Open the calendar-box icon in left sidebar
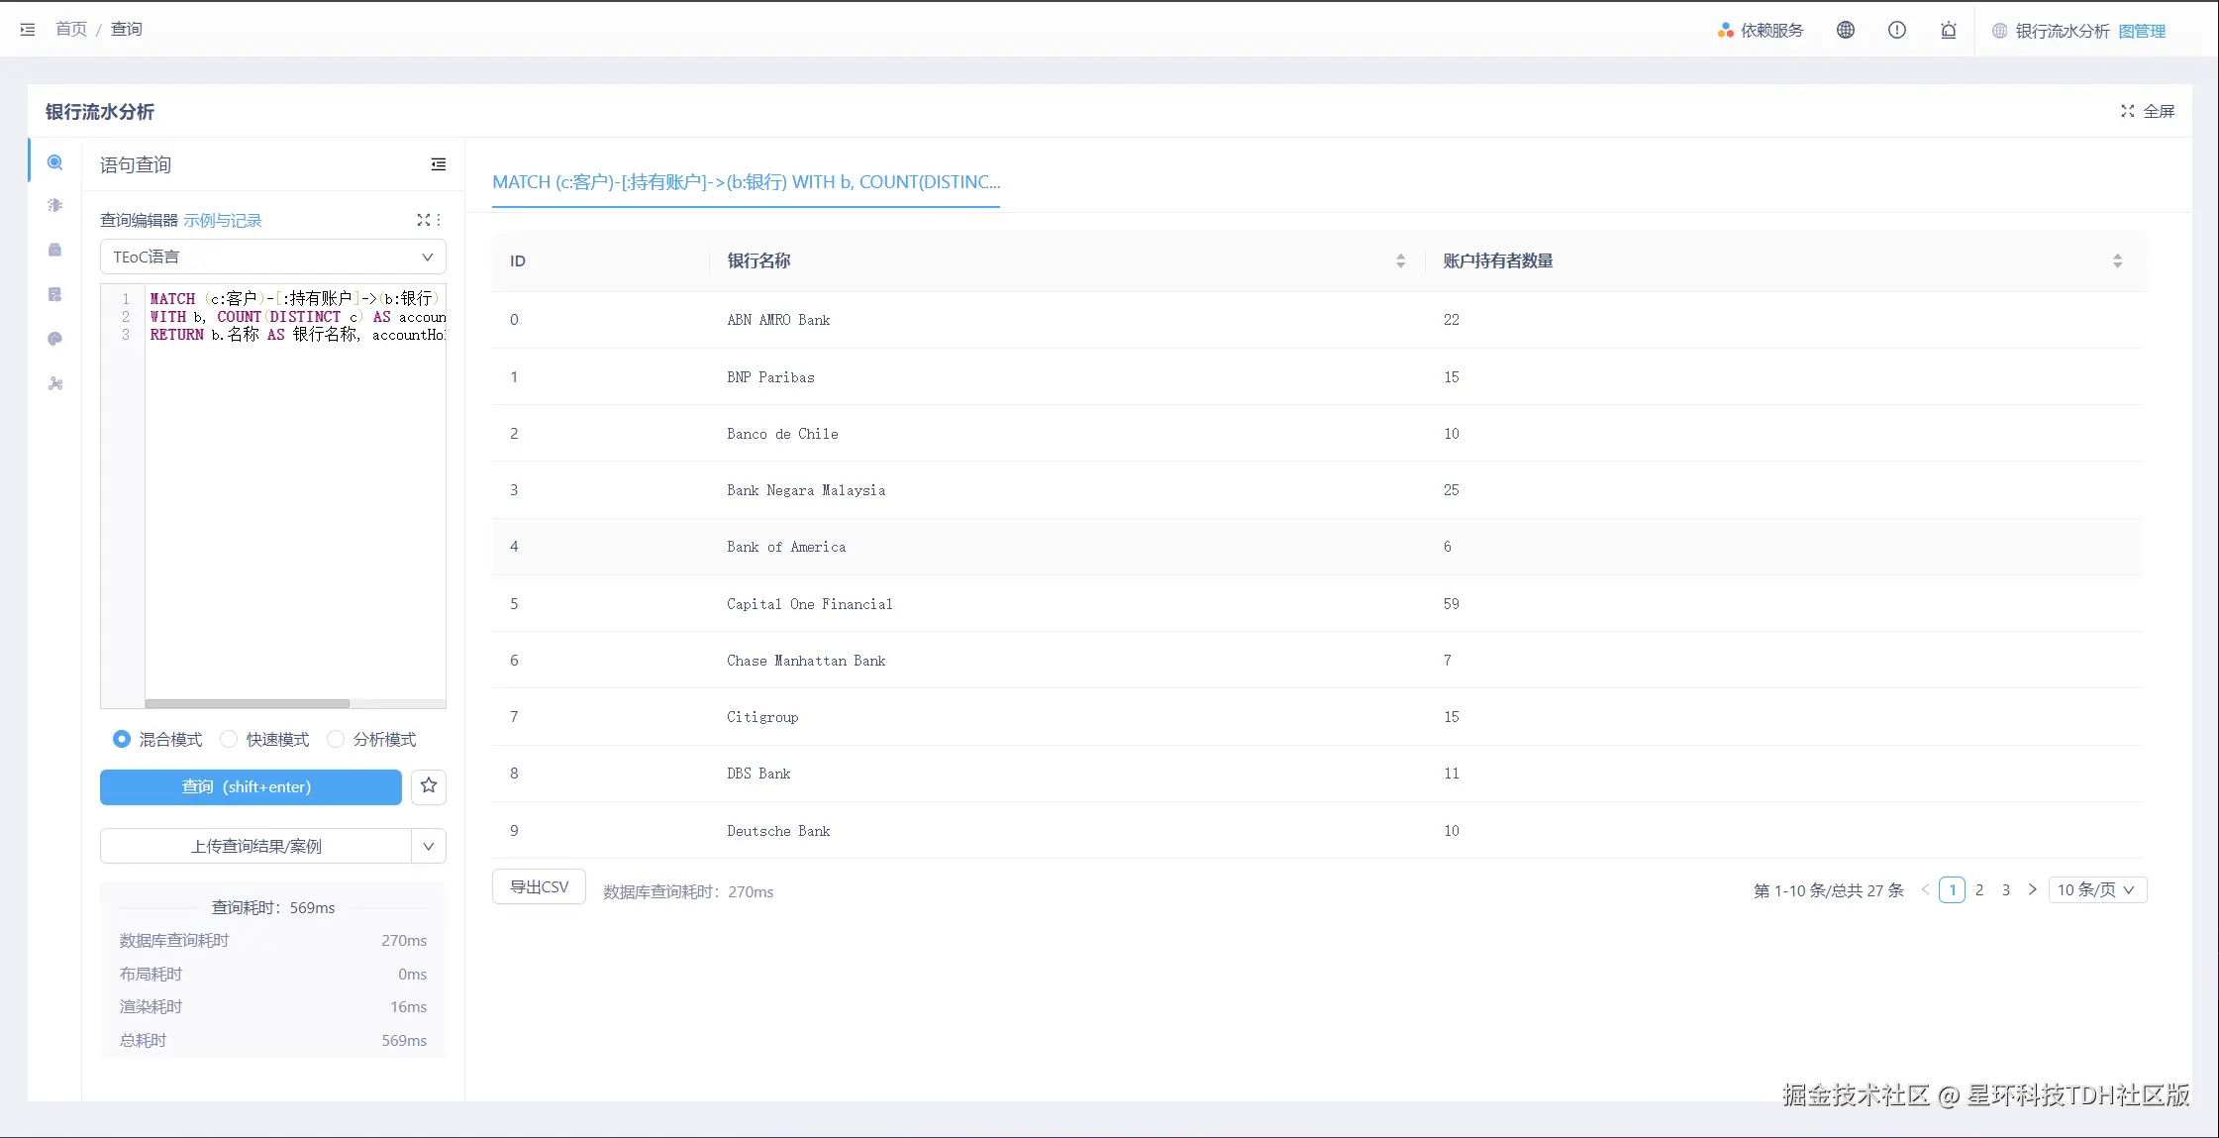The height and width of the screenshot is (1138, 2219). click(x=55, y=250)
